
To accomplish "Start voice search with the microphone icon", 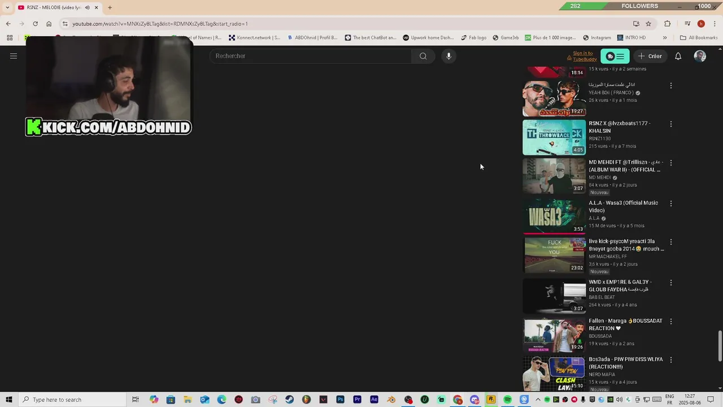I will tap(448, 56).
